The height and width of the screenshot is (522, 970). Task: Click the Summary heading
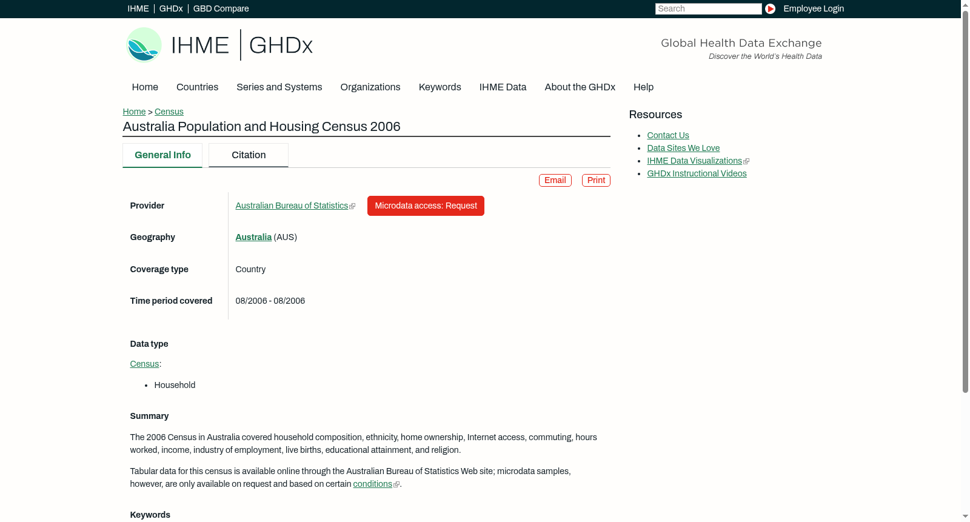pos(149,416)
